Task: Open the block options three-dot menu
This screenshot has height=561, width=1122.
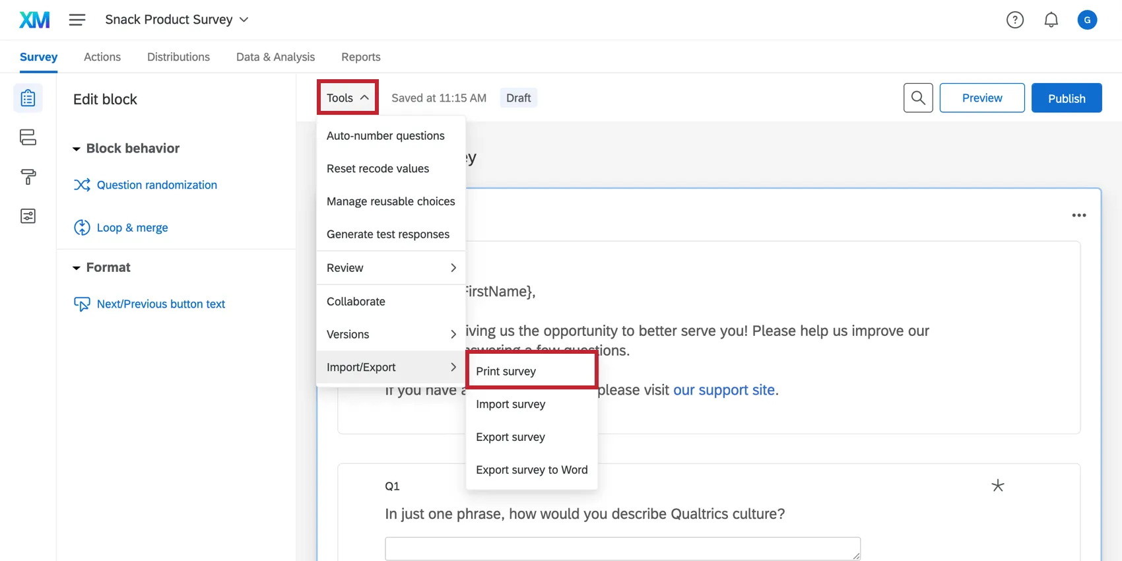Action: pos(1078,215)
